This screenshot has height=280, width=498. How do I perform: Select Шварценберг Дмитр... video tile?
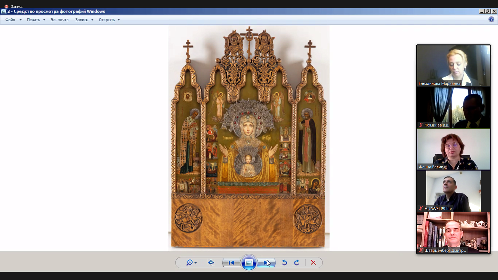tap(454, 233)
